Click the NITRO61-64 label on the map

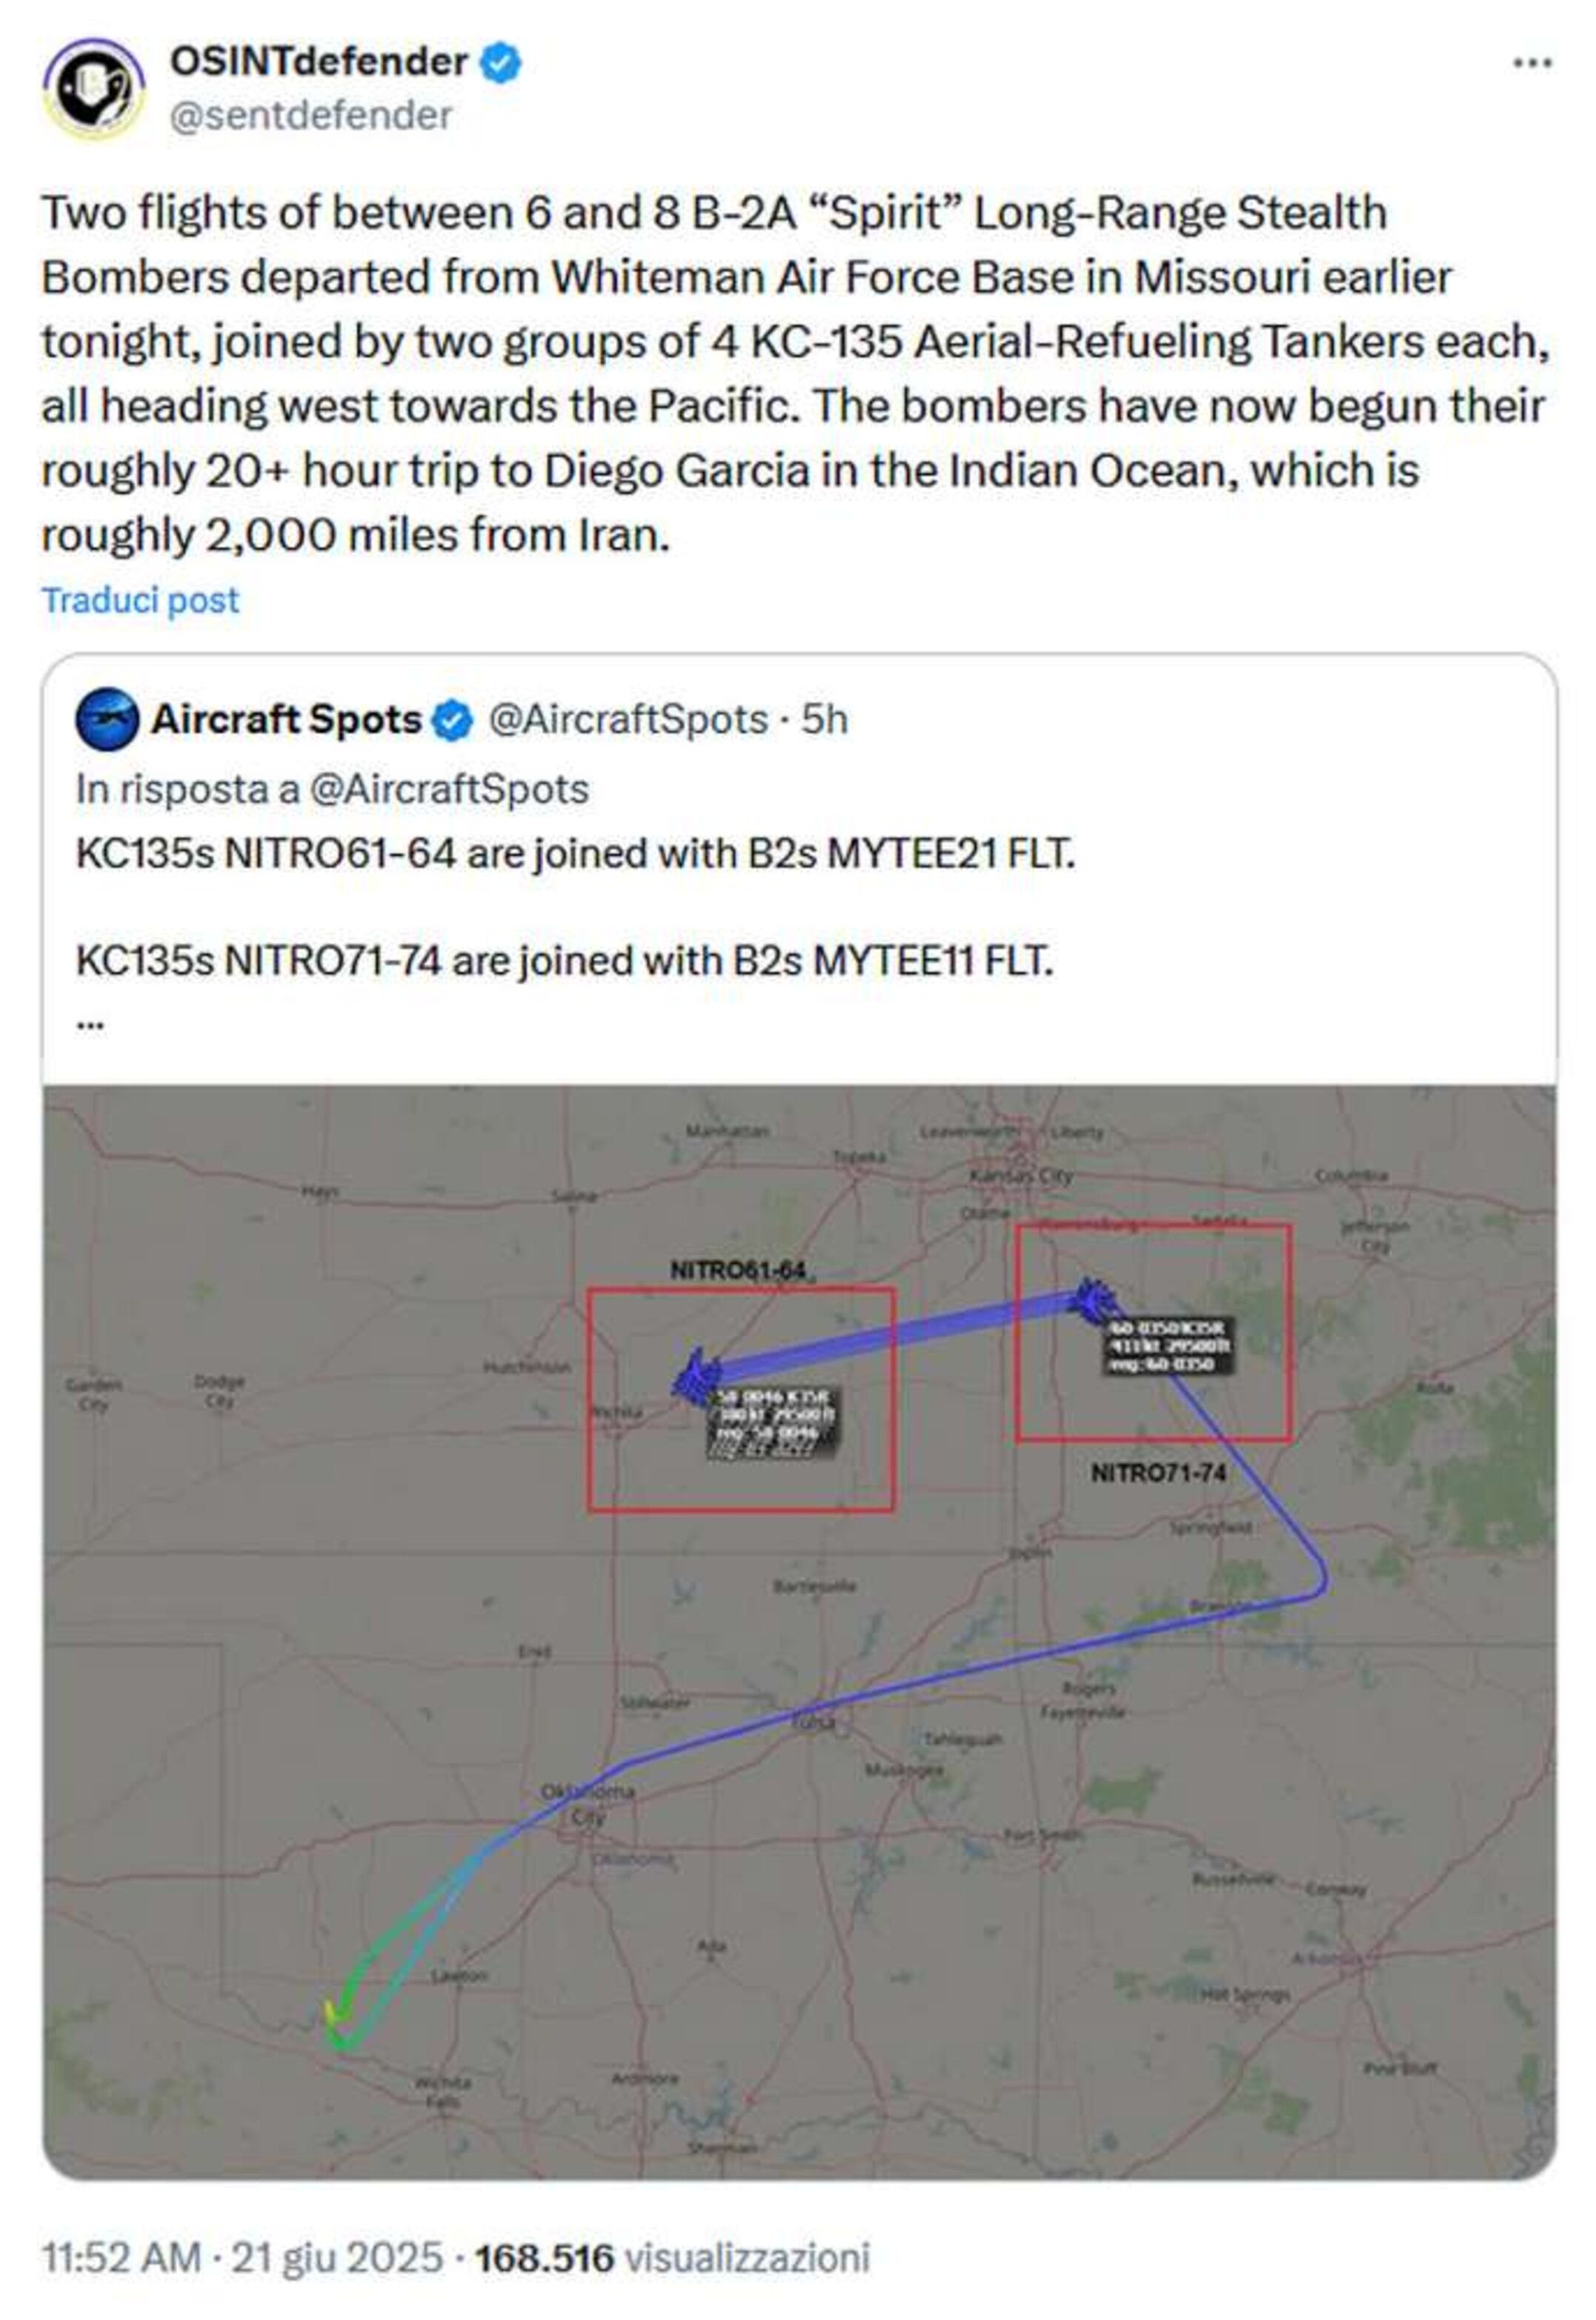point(737,1270)
